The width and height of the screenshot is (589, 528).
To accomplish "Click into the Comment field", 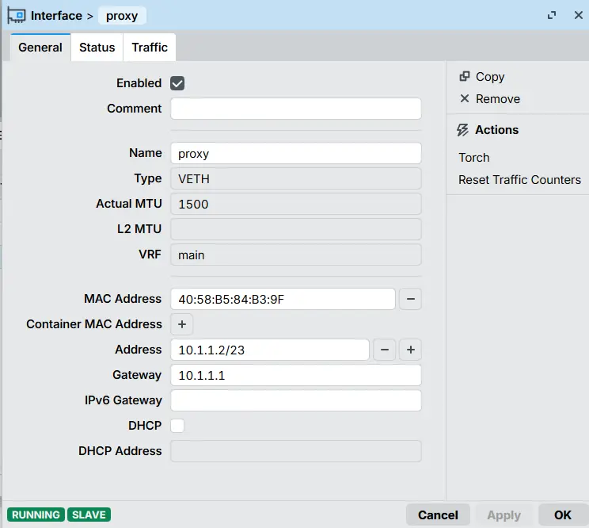I will tap(296, 109).
